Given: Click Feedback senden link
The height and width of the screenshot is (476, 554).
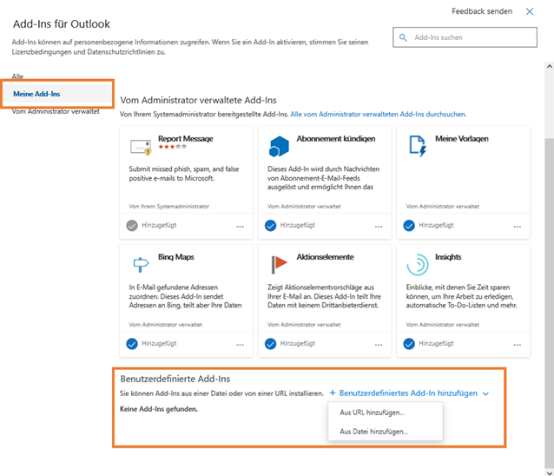Looking at the screenshot, I should tap(482, 11).
